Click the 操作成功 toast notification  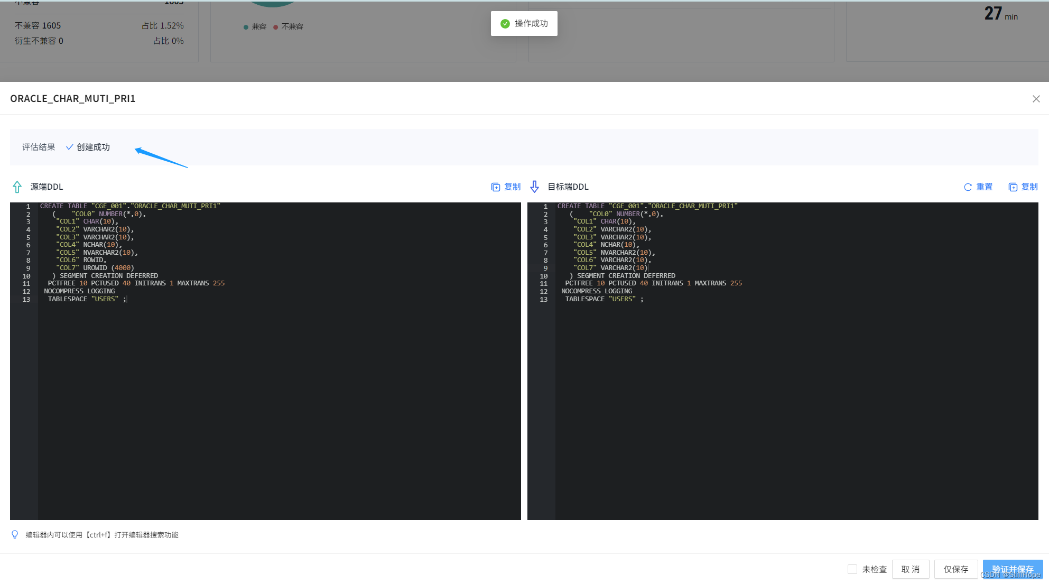pyautogui.click(x=524, y=24)
